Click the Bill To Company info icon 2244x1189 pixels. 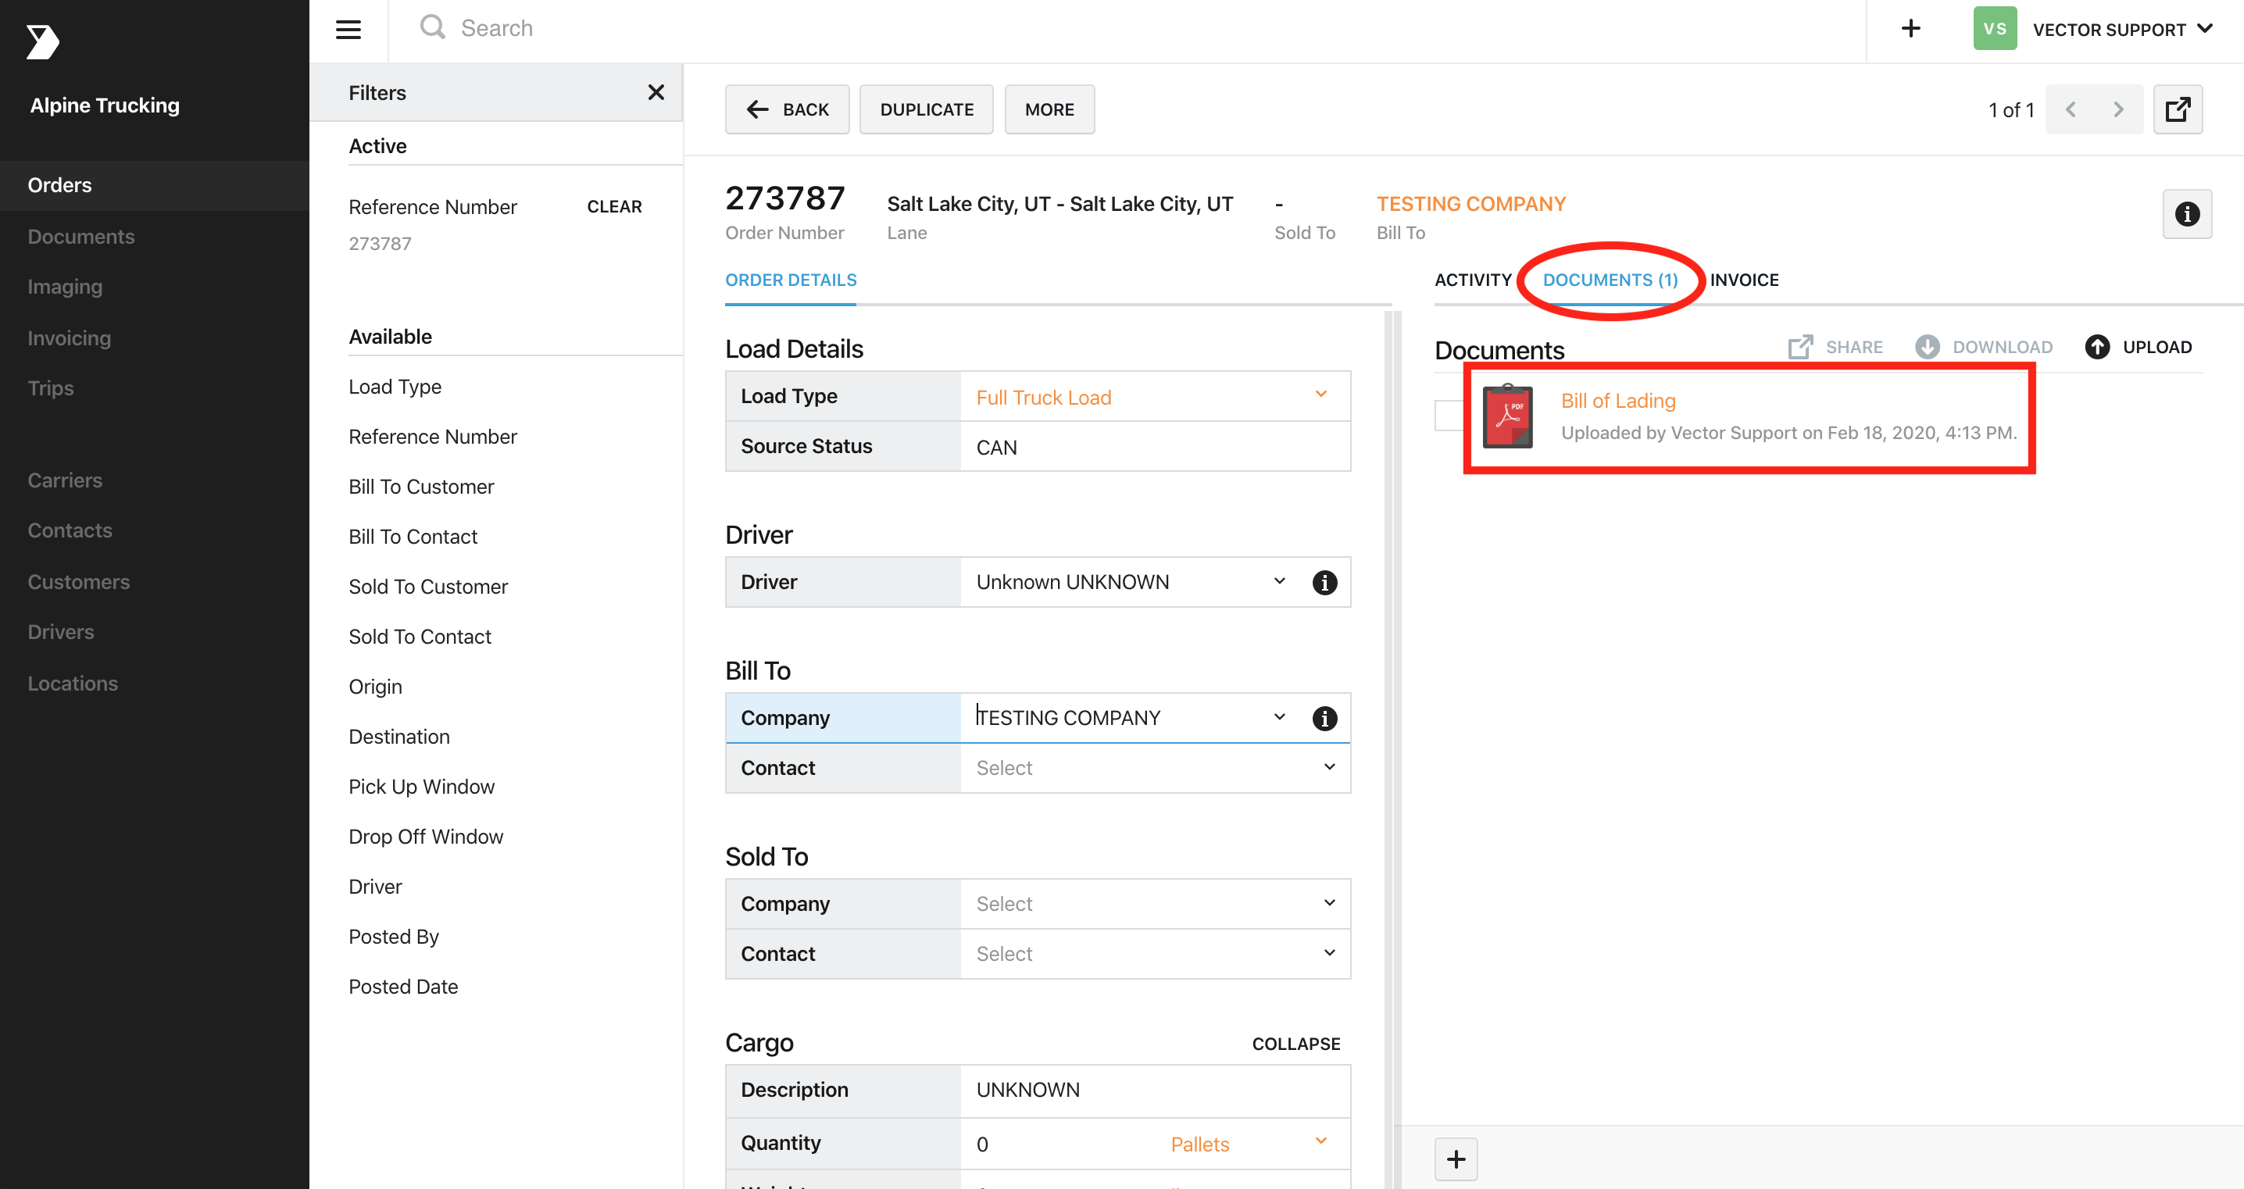[x=1324, y=719]
